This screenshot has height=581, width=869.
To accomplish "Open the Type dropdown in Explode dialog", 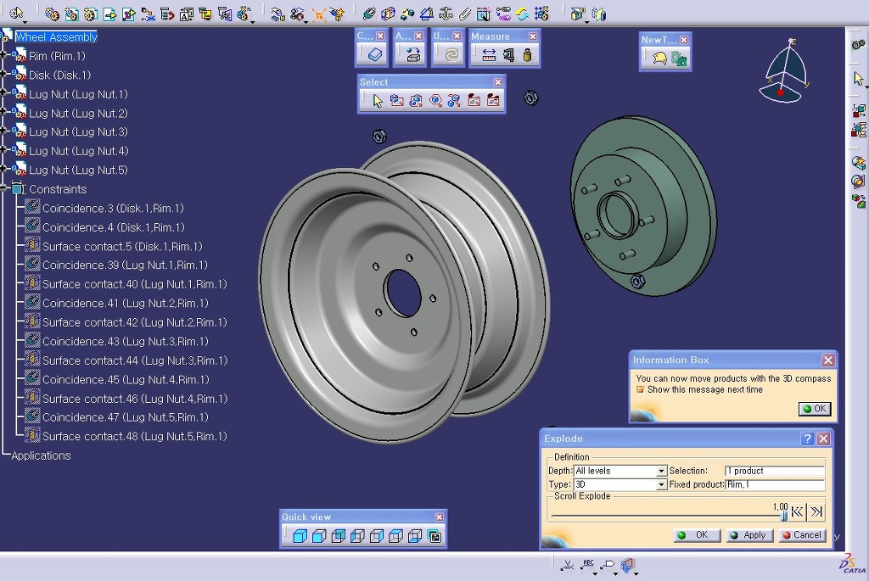I will [661, 485].
